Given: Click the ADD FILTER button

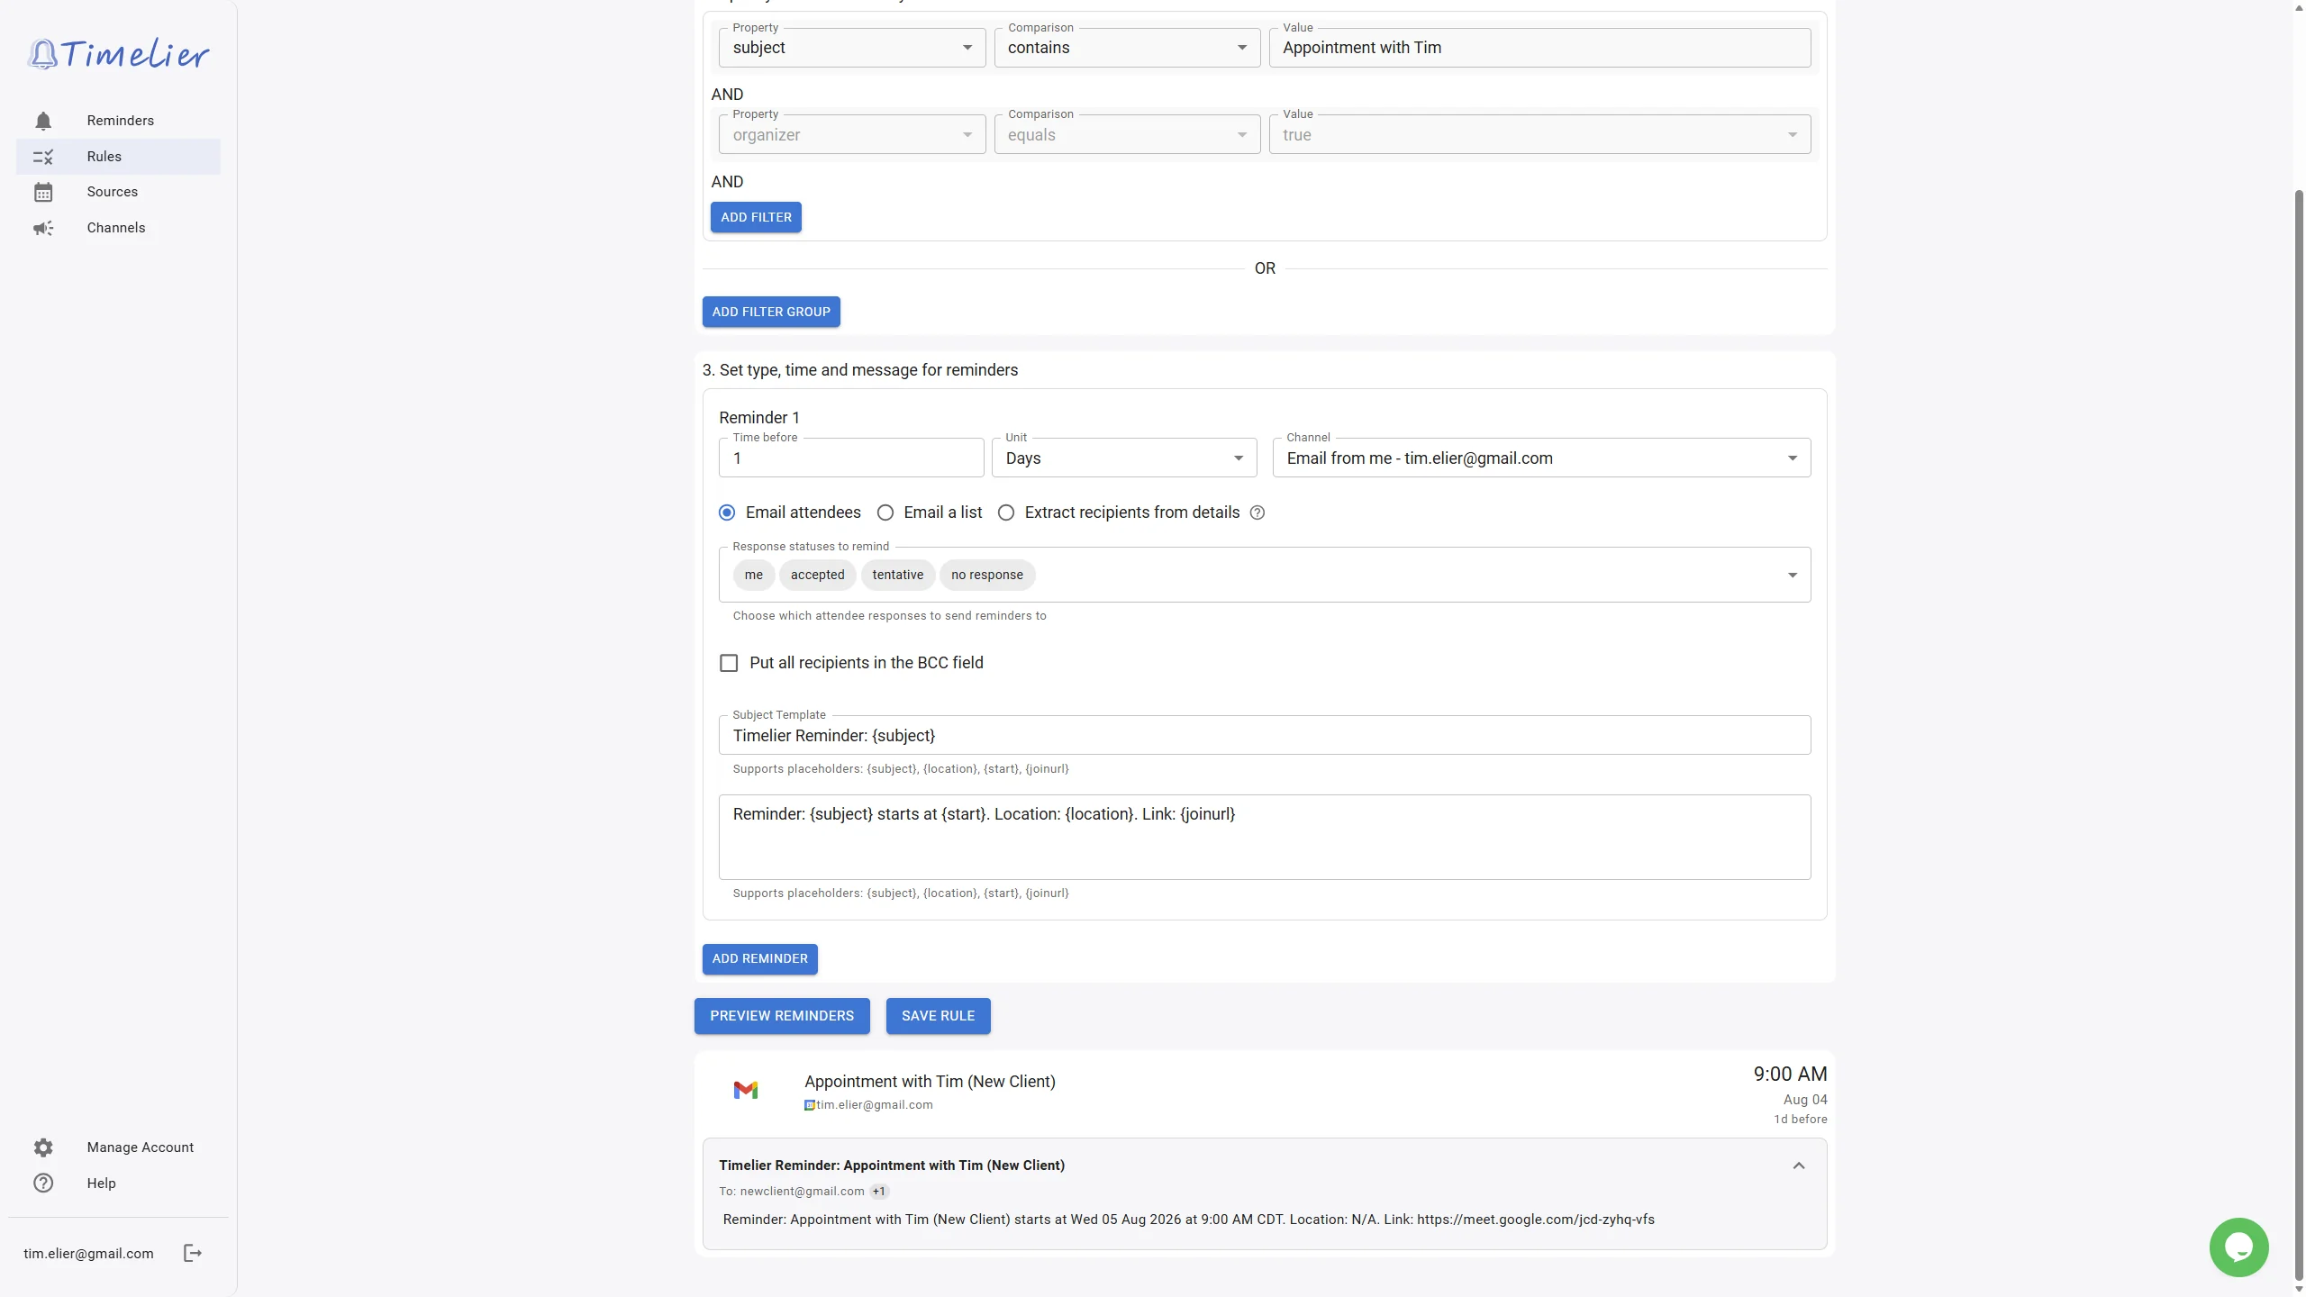Looking at the screenshot, I should point(756,217).
